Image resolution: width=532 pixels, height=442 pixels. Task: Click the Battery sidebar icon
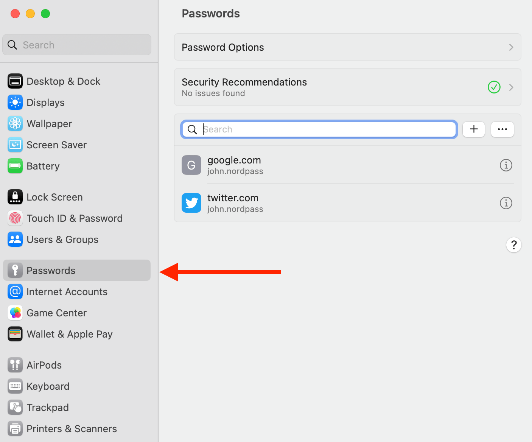point(15,166)
